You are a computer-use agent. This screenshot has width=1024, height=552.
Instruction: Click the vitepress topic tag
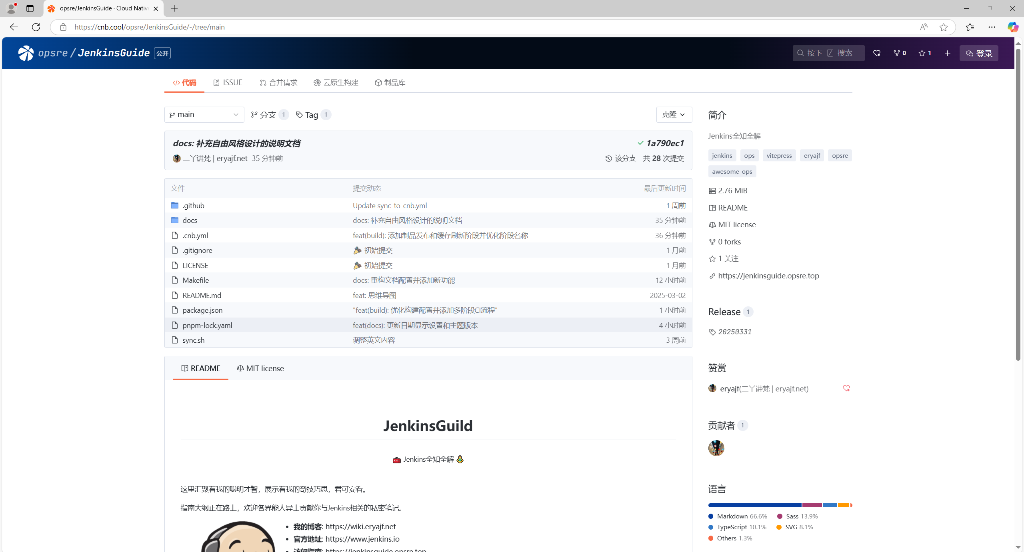[779, 155]
